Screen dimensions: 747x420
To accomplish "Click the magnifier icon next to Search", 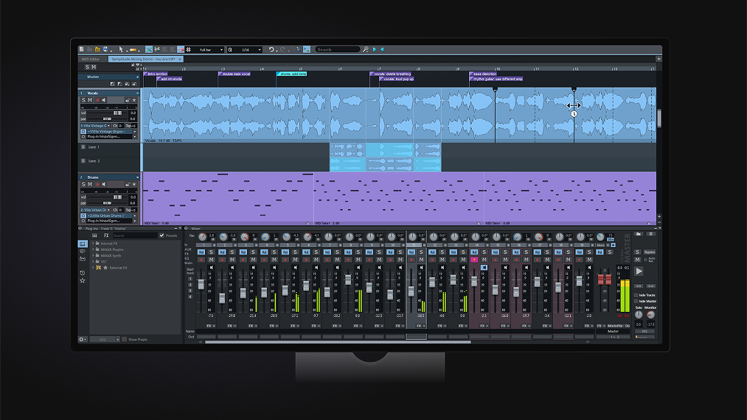I will coord(366,50).
